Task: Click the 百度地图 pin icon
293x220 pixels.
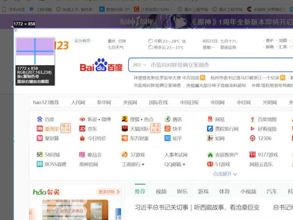Action: point(252,119)
